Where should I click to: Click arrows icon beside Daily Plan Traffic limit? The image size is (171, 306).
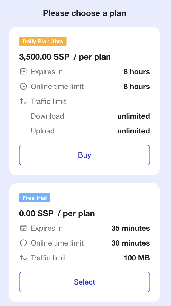tap(23, 101)
